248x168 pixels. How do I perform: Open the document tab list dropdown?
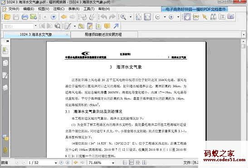243,35
